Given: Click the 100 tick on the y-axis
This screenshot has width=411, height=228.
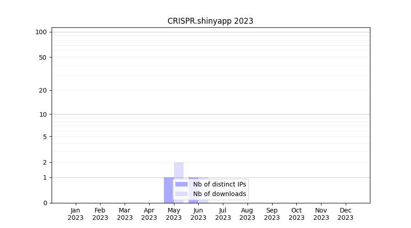Looking at the screenshot, I should 41,32.
